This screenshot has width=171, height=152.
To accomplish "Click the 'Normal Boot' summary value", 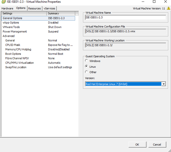I will (x=56, y=54).
